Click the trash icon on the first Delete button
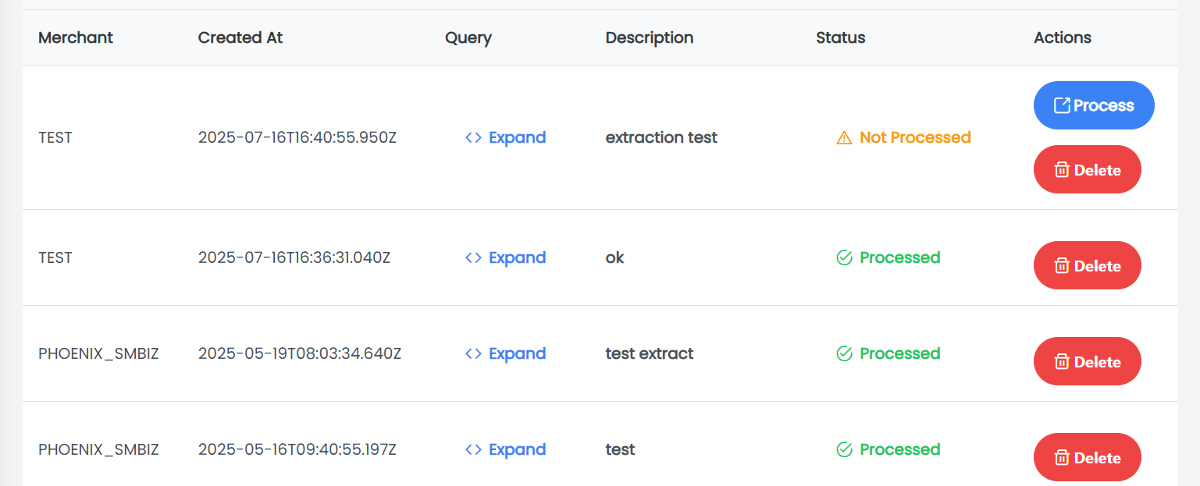 tap(1063, 169)
